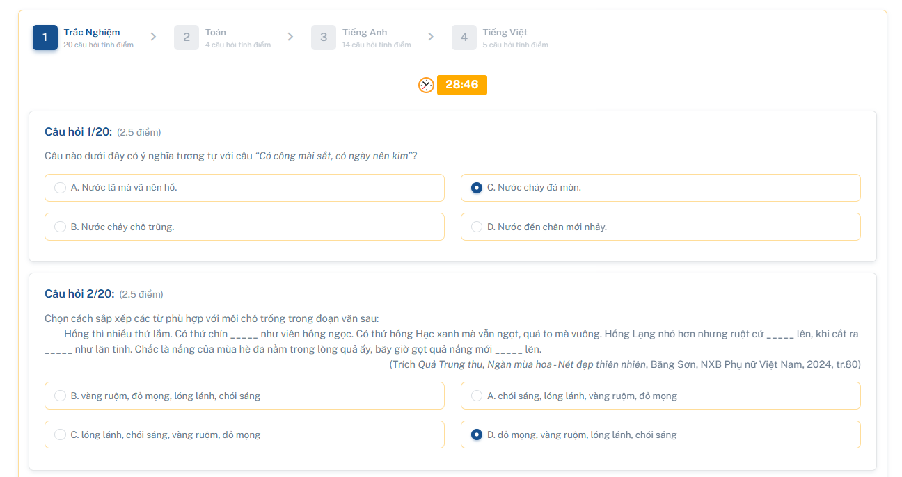The height and width of the screenshot is (477, 902).
Task: Click step number 4 badge
Action: [x=464, y=38]
